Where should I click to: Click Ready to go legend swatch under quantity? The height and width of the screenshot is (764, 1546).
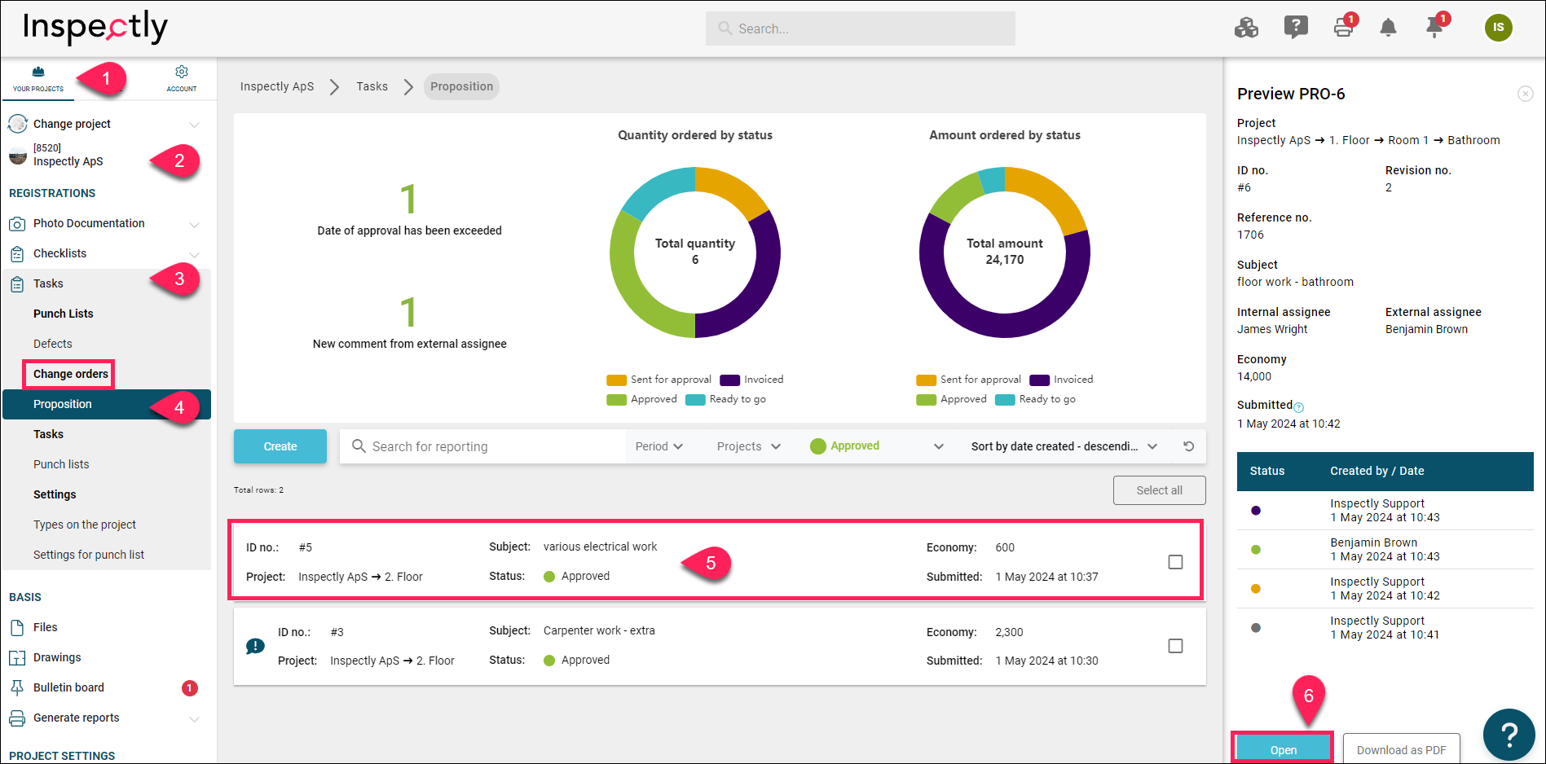point(695,399)
